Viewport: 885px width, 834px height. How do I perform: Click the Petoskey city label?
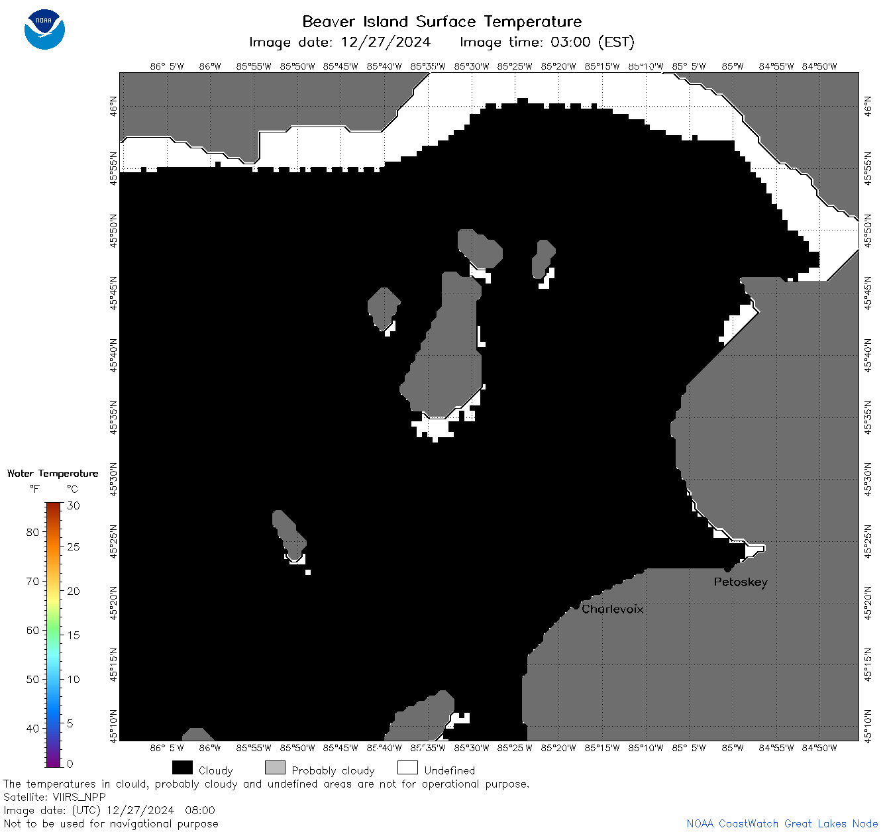[x=741, y=582]
